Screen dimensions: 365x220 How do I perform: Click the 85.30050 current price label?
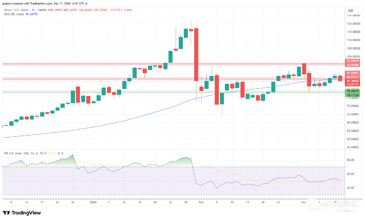click(352, 81)
